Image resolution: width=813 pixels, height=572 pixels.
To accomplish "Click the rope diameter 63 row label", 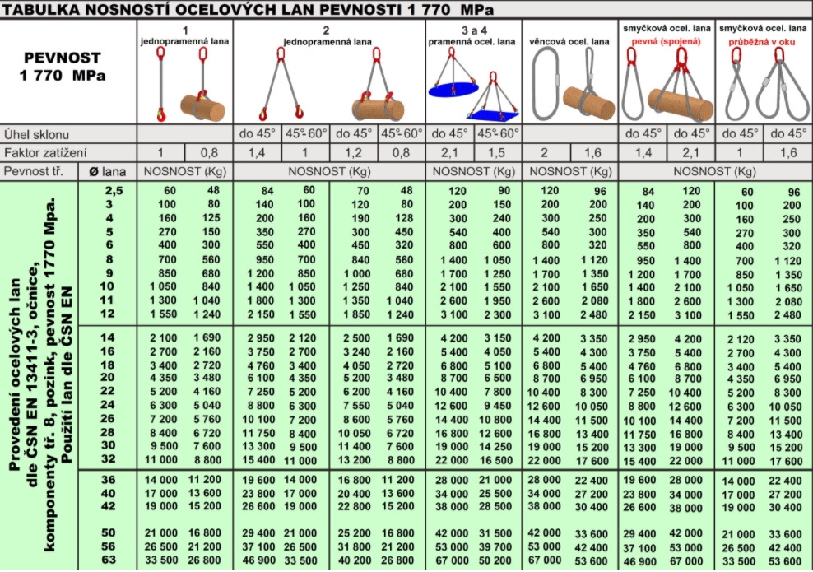I will 108,560.
